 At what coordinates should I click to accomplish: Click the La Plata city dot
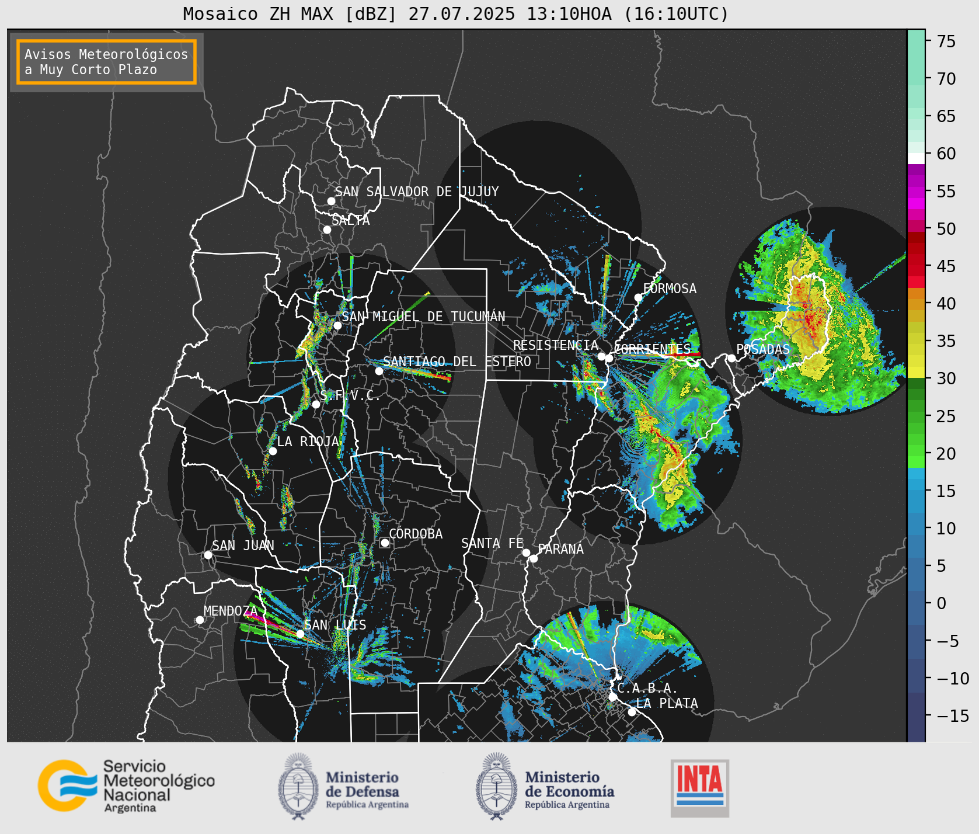632,711
